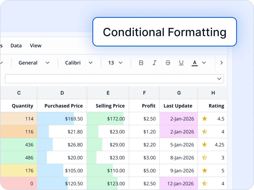Viewport: 254px width, 190px height.
Task: Open the Data menu
Action: 16,45
